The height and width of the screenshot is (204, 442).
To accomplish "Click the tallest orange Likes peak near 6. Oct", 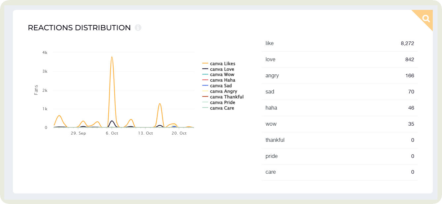I will point(112,58).
